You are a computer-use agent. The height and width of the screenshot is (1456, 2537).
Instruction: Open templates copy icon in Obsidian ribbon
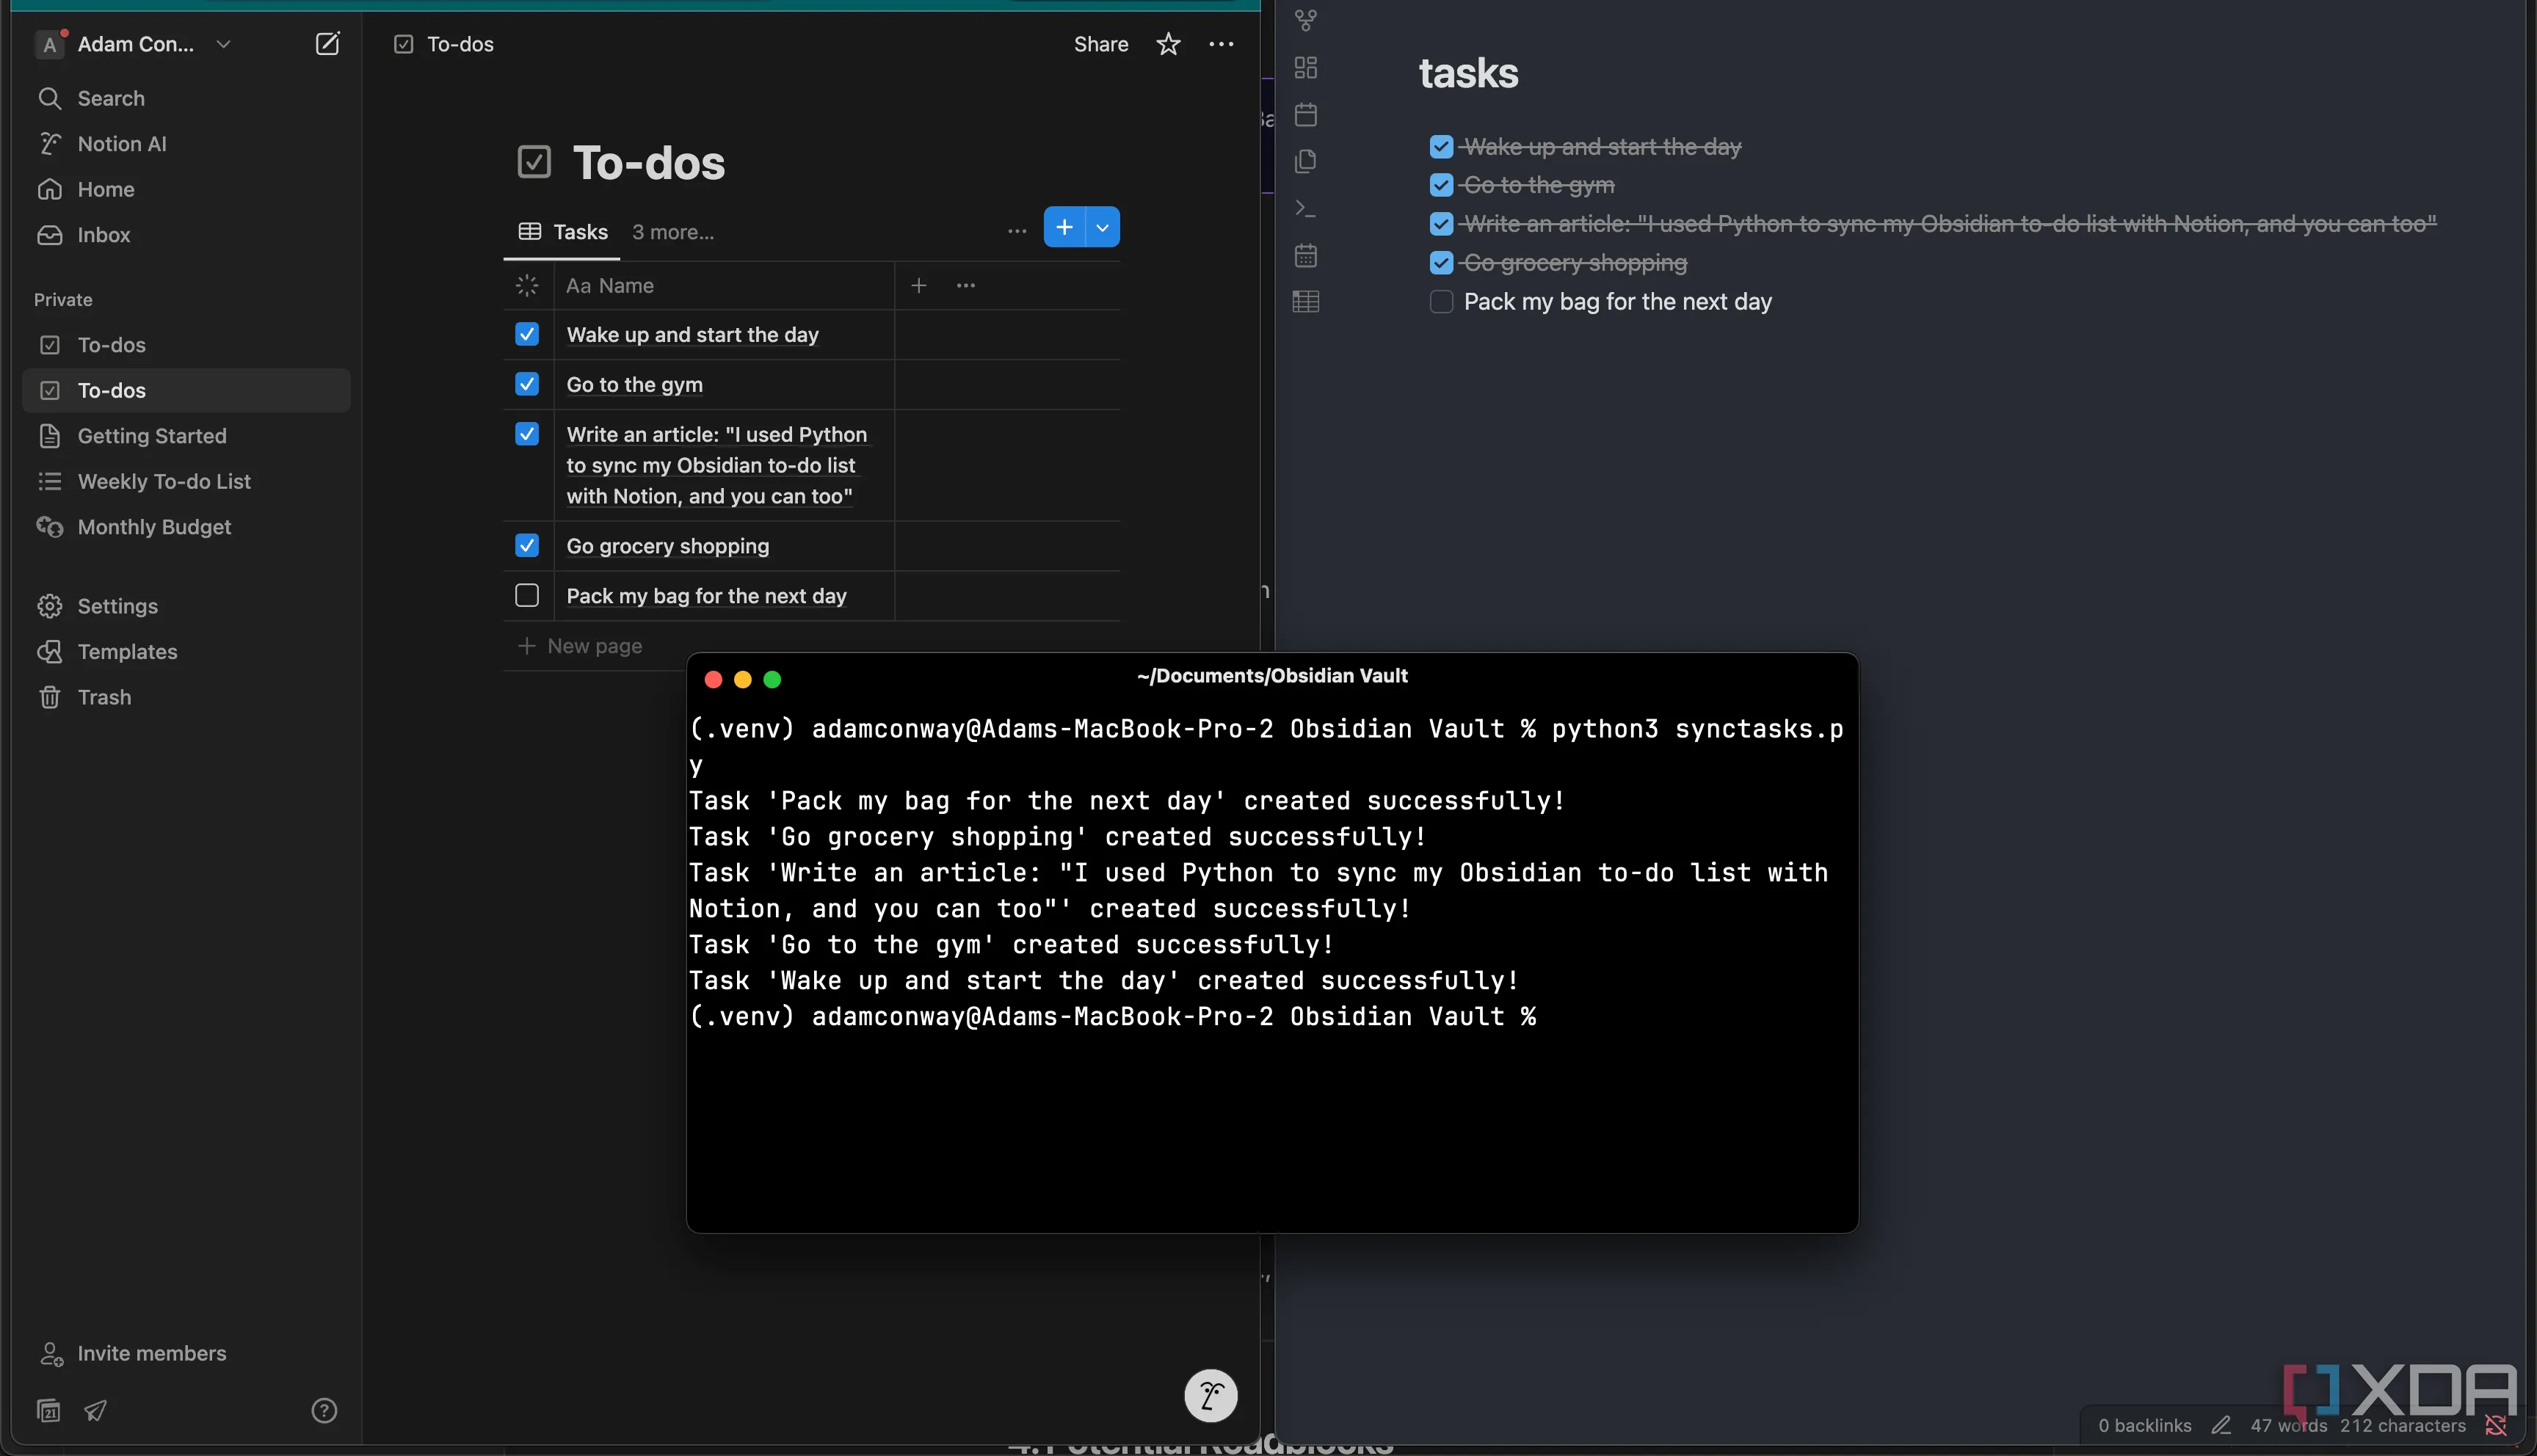pos(1306,161)
